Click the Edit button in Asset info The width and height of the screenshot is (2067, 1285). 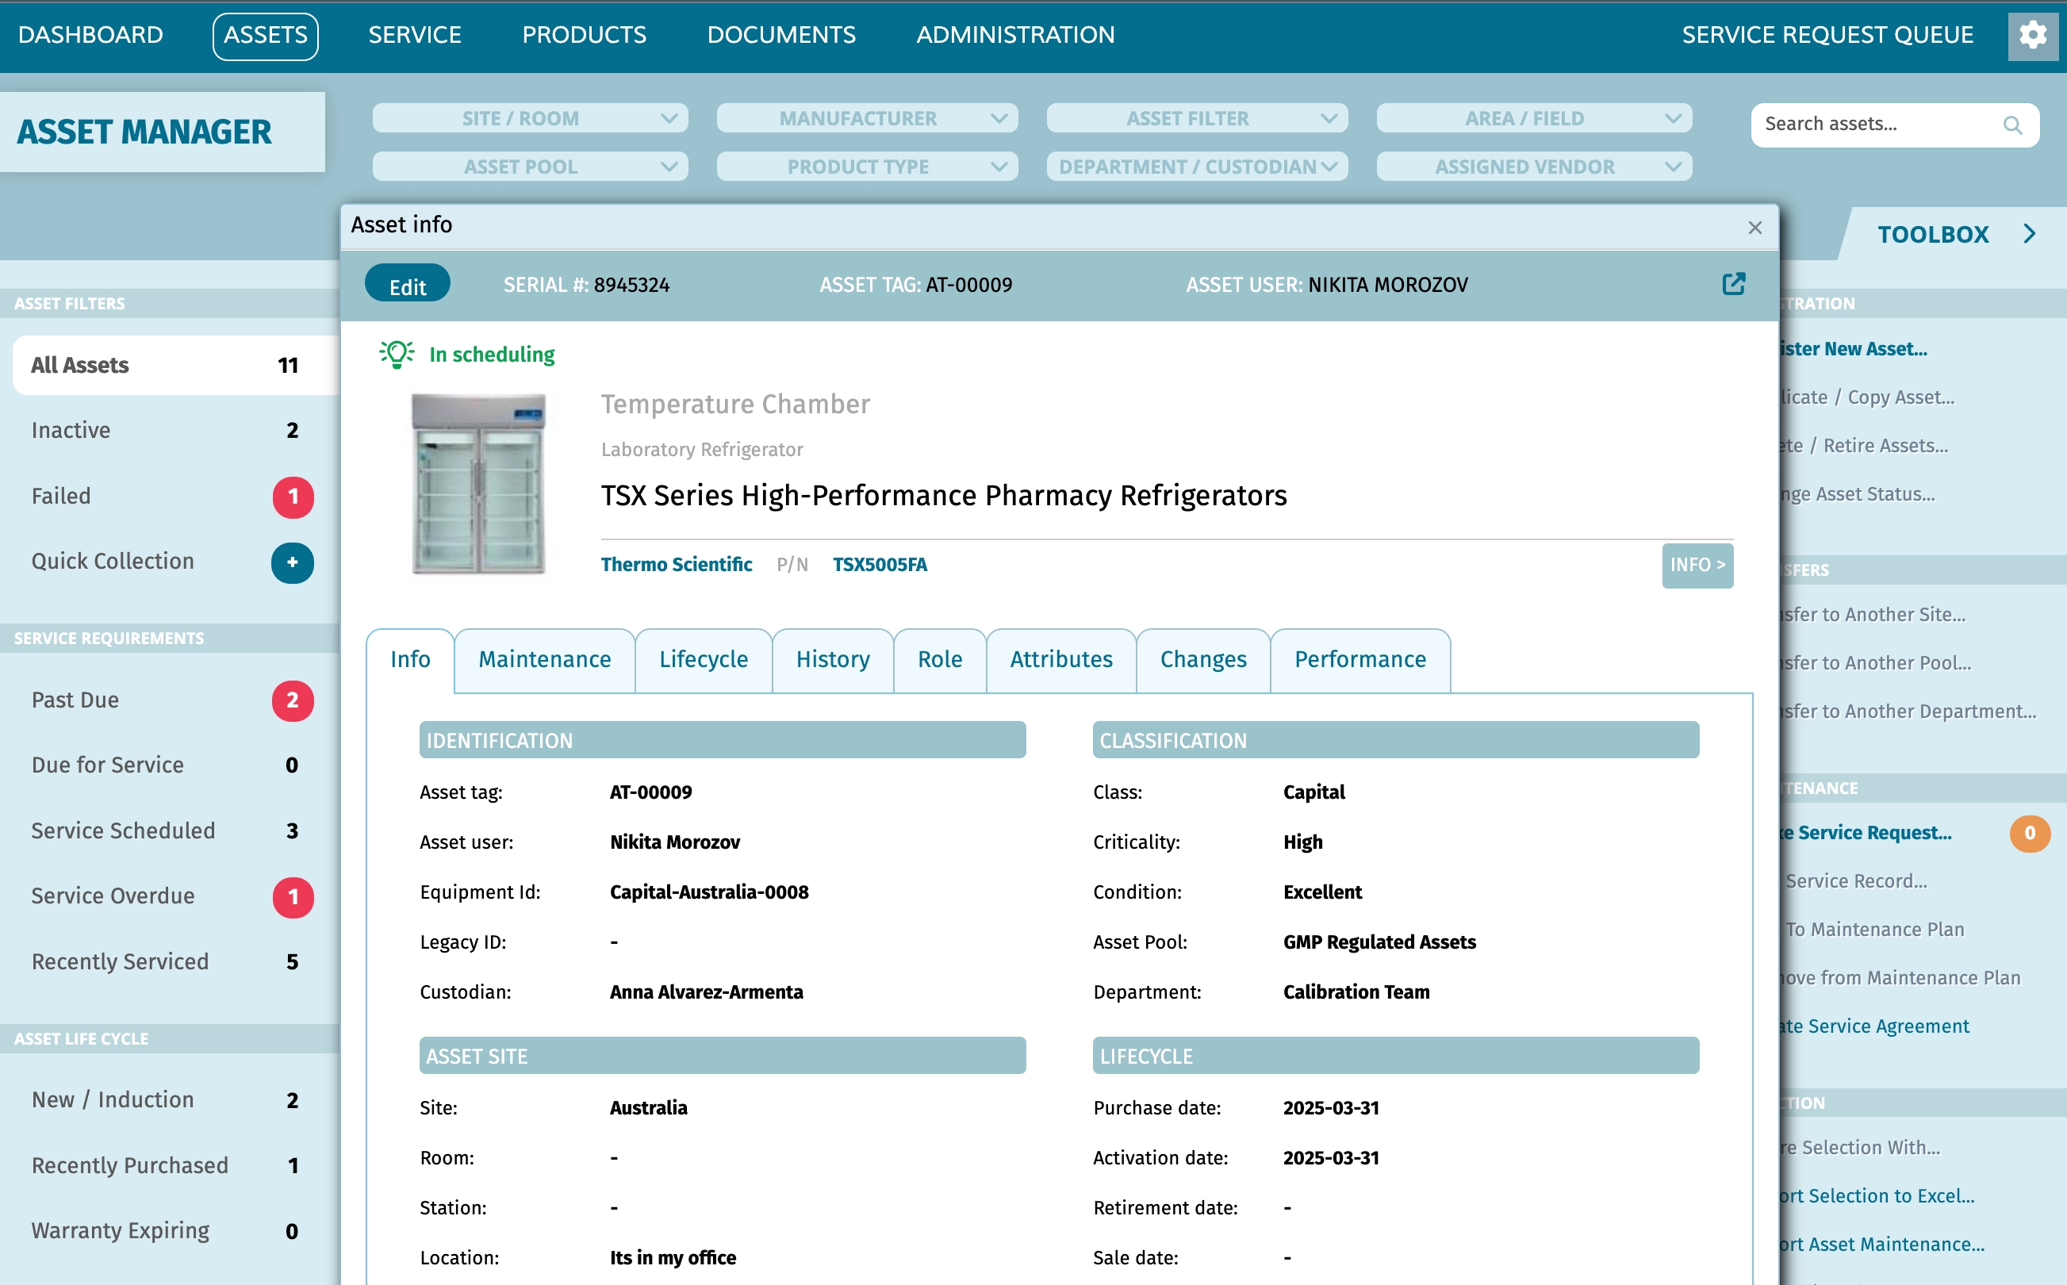(x=407, y=284)
